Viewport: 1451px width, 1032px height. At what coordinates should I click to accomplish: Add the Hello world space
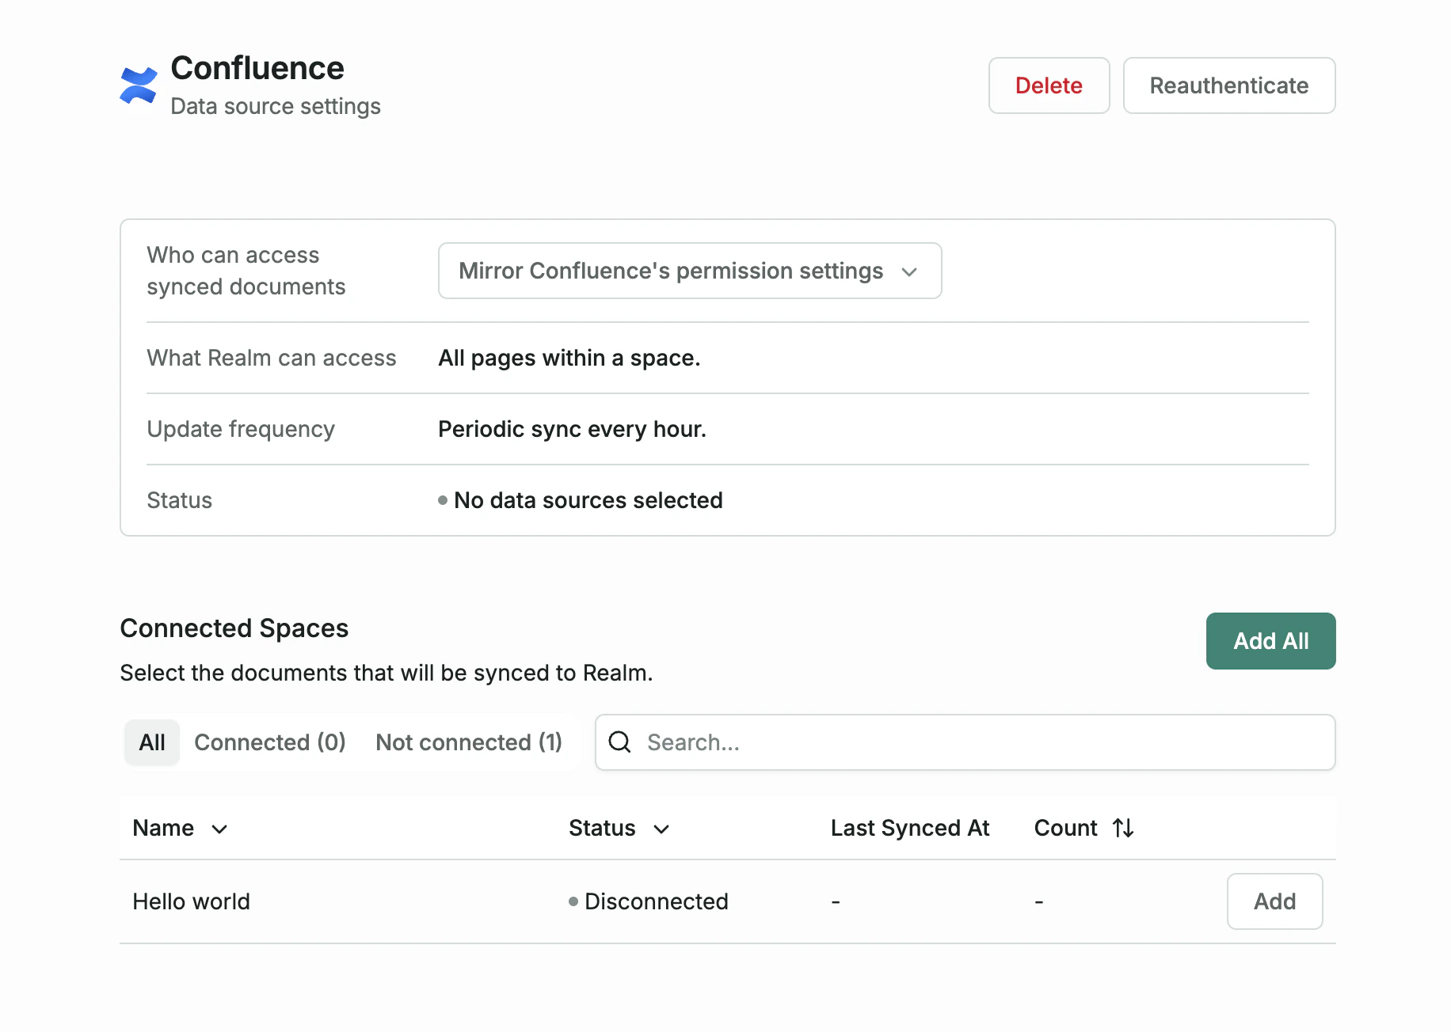point(1274,901)
